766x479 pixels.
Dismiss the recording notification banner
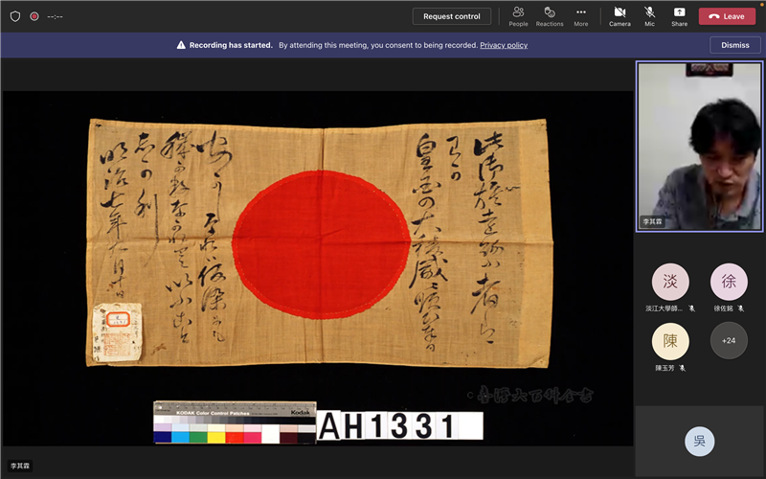tap(735, 45)
